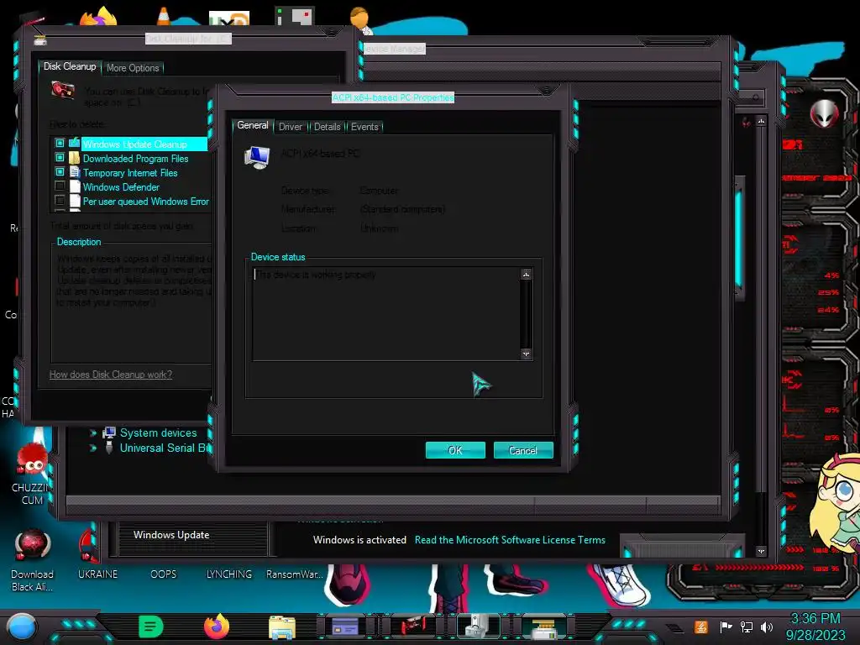This screenshot has height=645, width=860.
Task: Click OK in the ACPI Properties dialog
Action: click(x=455, y=450)
